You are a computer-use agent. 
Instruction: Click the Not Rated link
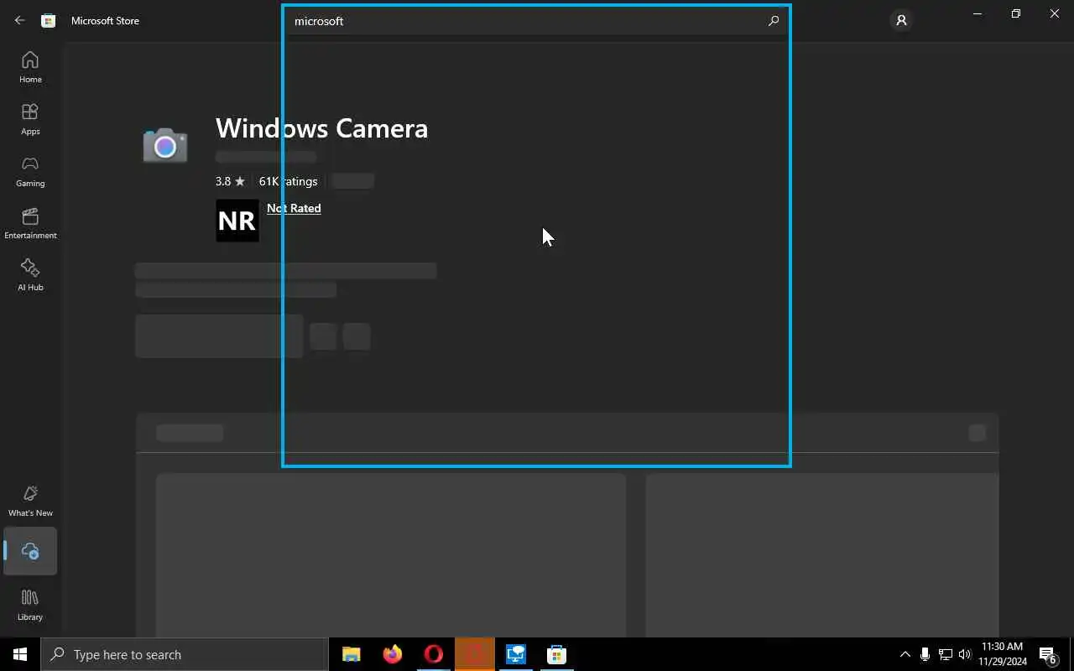click(x=294, y=208)
